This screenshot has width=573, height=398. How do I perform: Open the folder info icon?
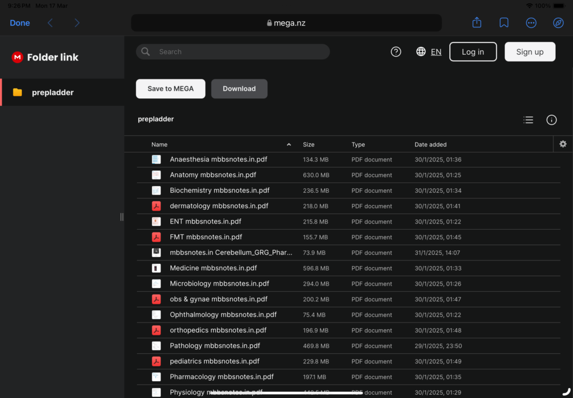[x=551, y=120]
